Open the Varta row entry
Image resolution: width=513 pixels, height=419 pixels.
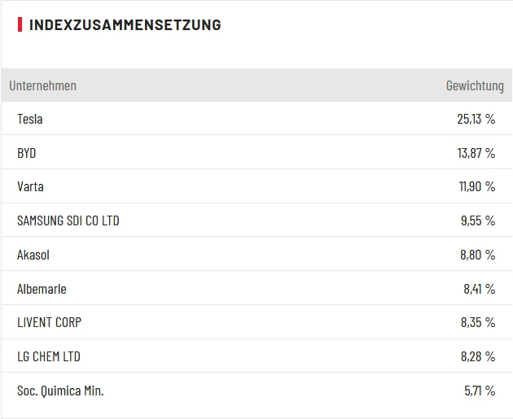point(30,187)
